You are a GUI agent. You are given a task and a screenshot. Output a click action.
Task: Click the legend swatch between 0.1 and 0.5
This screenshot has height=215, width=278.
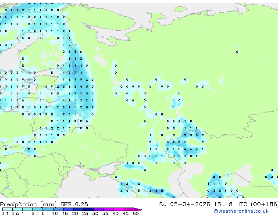click(x=7, y=209)
